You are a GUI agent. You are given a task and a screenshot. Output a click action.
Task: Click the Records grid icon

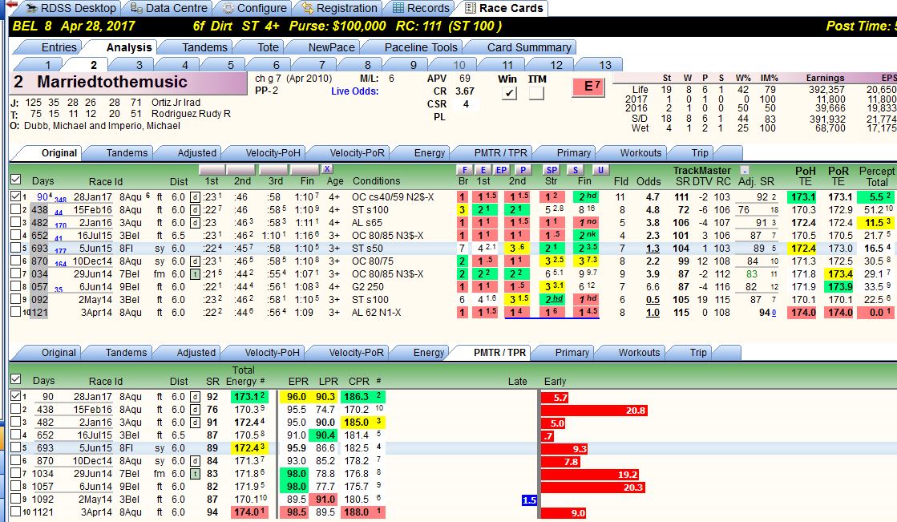click(x=398, y=8)
